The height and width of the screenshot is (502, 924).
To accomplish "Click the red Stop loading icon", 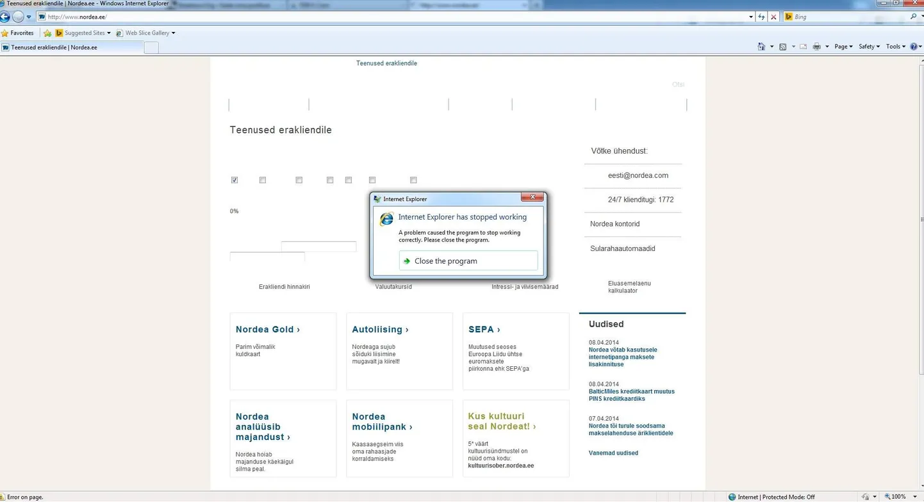I will coord(773,17).
